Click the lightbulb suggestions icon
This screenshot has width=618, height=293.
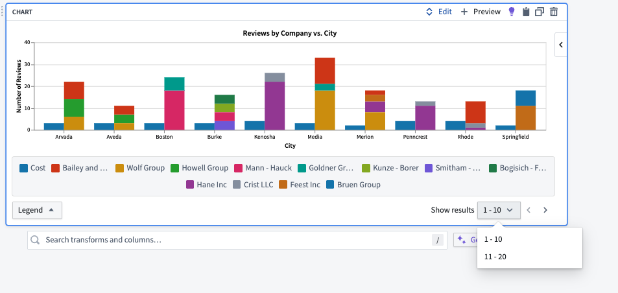pos(512,12)
